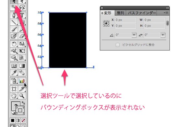This screenshot has height=127, width=175.
Task: Switch to the 整列 tab
Action: (121, 13)
